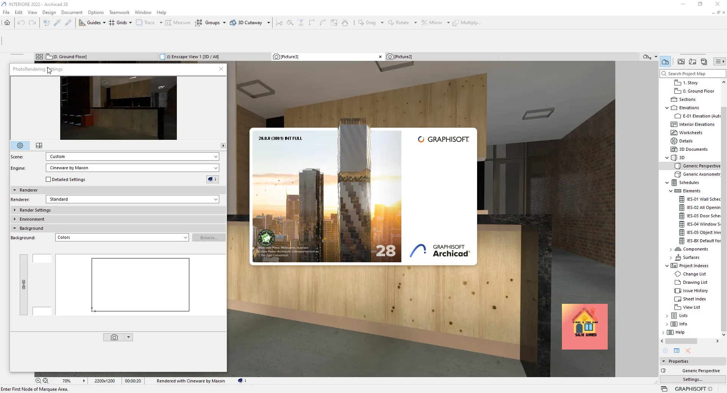The width and height of the screenshot is (727, 393).
Task: Open the Renderer dropdown showing Standard
Action: pos(132,199)
